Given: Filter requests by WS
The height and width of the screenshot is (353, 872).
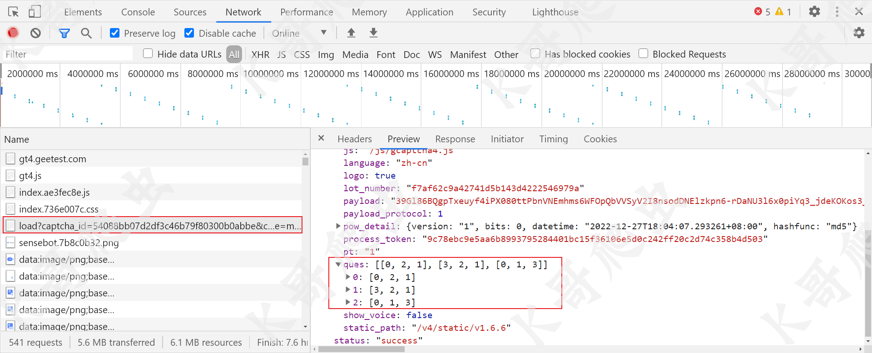Looking at the screenshot, I should point(435,54).
